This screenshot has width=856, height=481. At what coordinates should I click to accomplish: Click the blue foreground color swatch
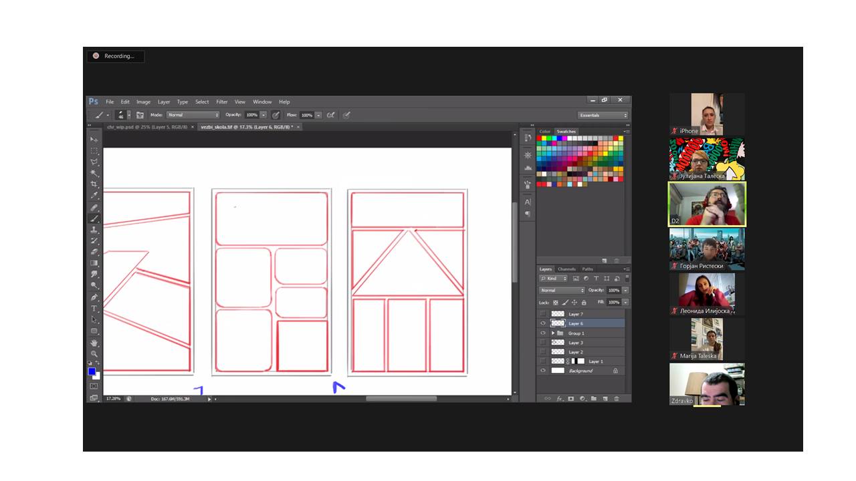tap(92, 371)
